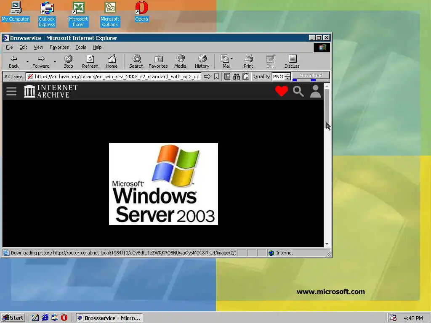This screenshot has width=431, height=323.
Task: Decrease Quality with the down spinner
Action: (287, 78)
